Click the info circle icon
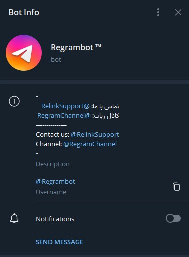Image resolution: width=189 pixels, height=257 pixels. pos(14,101)
